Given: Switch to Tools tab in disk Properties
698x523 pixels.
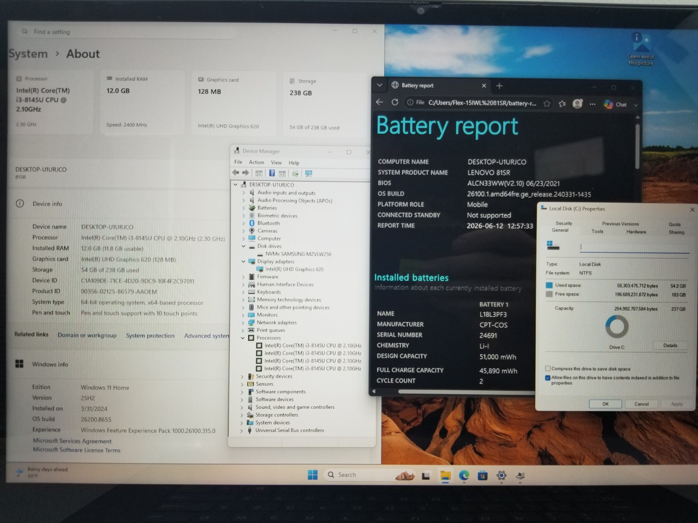Looking at the screenshot, I should (597, 231).
